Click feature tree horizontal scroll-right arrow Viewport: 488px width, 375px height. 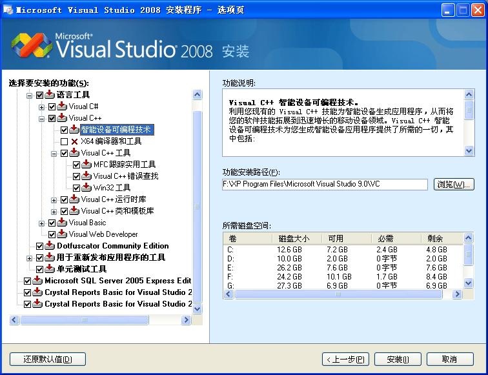coord(186,319)
